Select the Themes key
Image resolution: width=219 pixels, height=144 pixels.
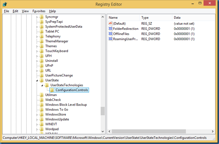(x=51, y=46)
